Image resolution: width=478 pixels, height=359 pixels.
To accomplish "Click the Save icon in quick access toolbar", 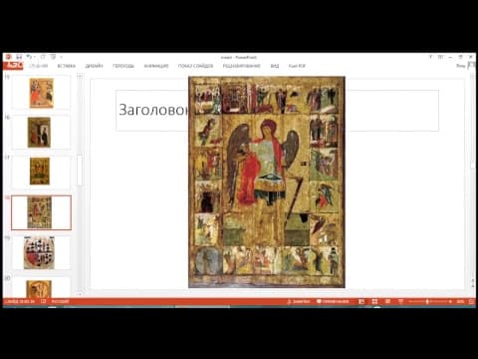I will click(x=19, y=57).
